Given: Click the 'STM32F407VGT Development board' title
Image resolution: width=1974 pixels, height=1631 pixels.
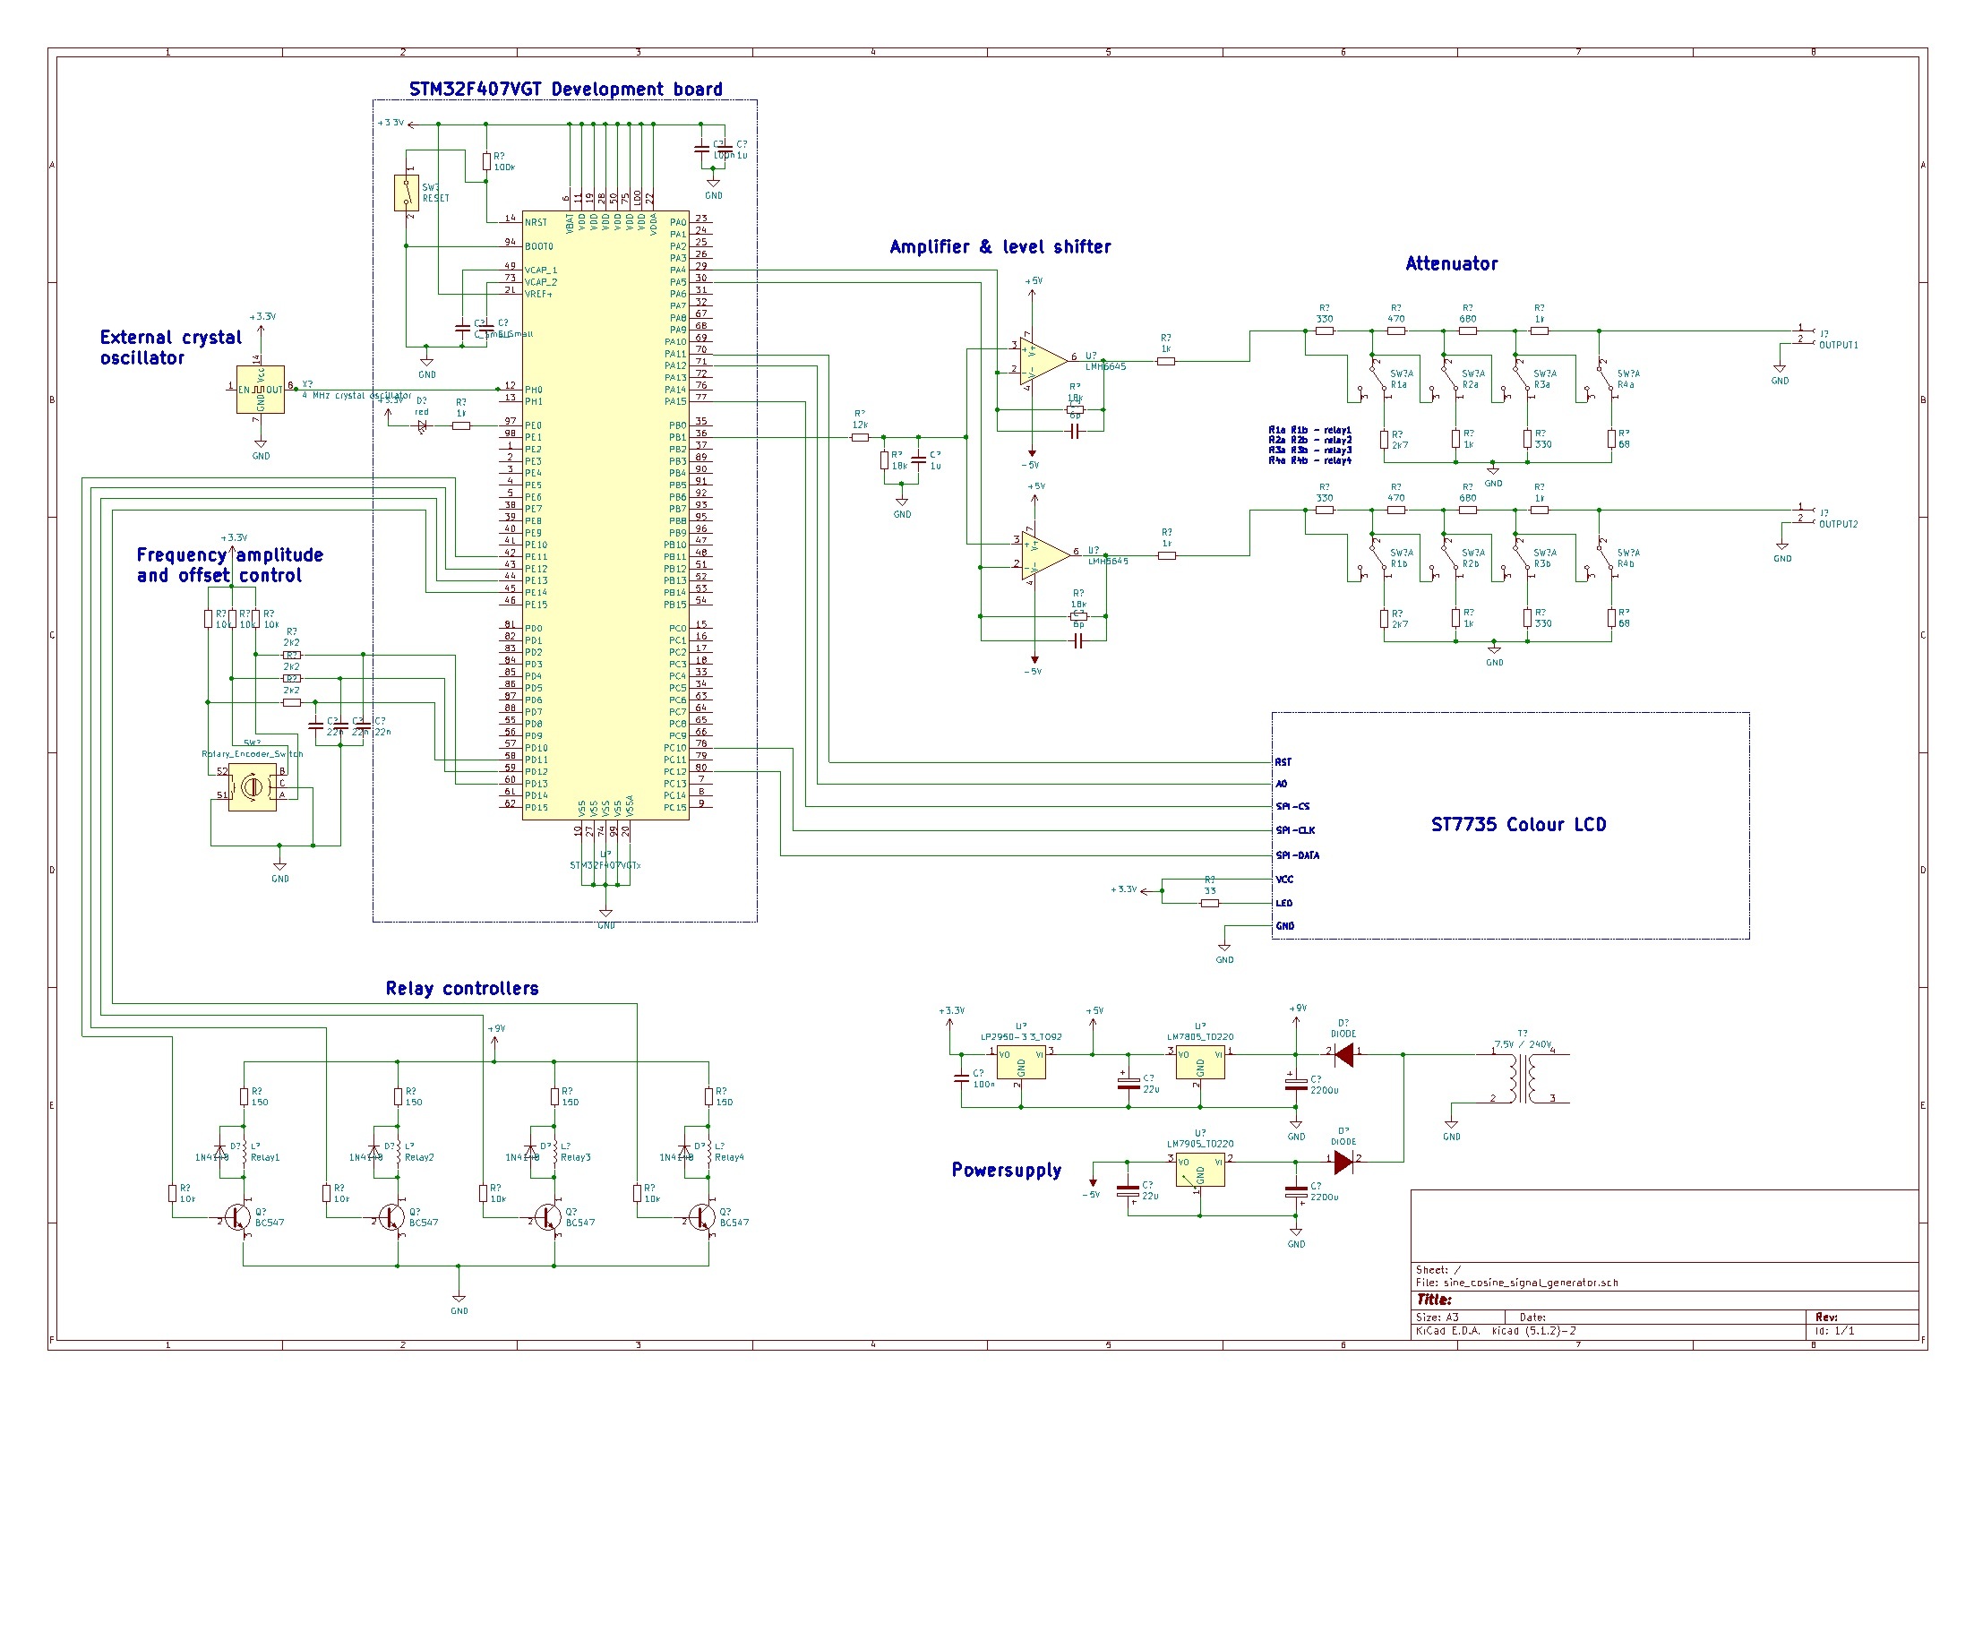Looking at the screenshot, I should 566,90.
